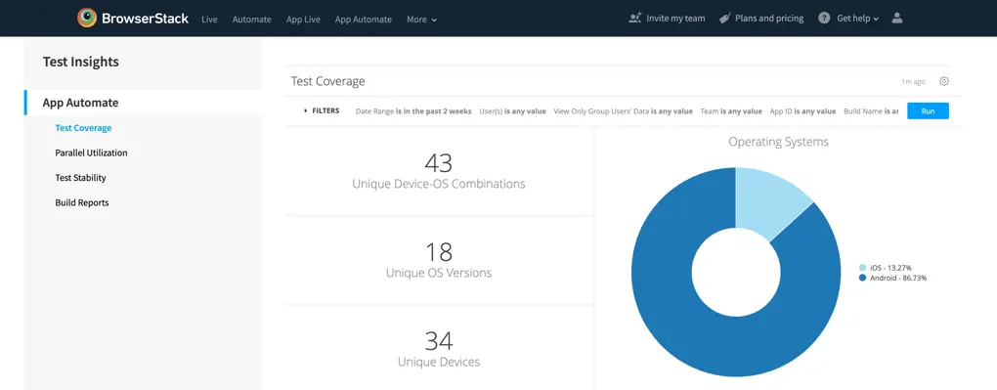Select Test Coverage in the sidebar

[x=83, y=128]
